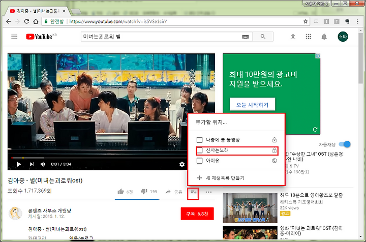366x242 pixels.
Task: Reload the page
Action: [x=26, y=21]
